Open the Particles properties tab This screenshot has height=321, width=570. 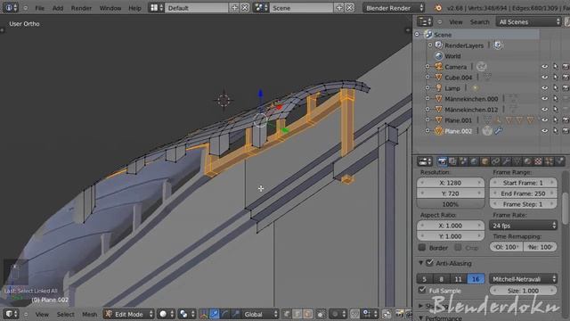[549, 161]
